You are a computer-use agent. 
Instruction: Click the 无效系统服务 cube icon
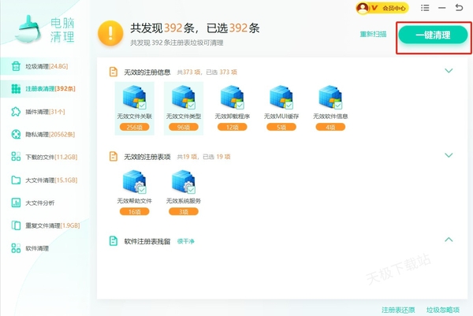click(x=184, y=182)
